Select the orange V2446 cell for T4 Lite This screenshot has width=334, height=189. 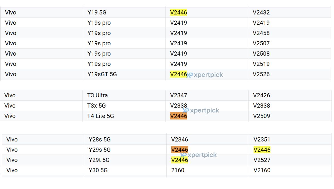pyautogui.click(x=178, y=116)
